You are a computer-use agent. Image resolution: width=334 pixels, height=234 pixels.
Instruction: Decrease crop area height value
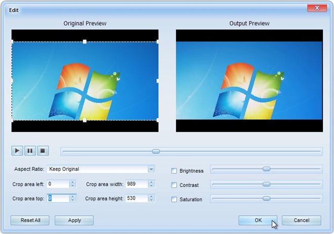pyautogui.click(x=151, y=201)
